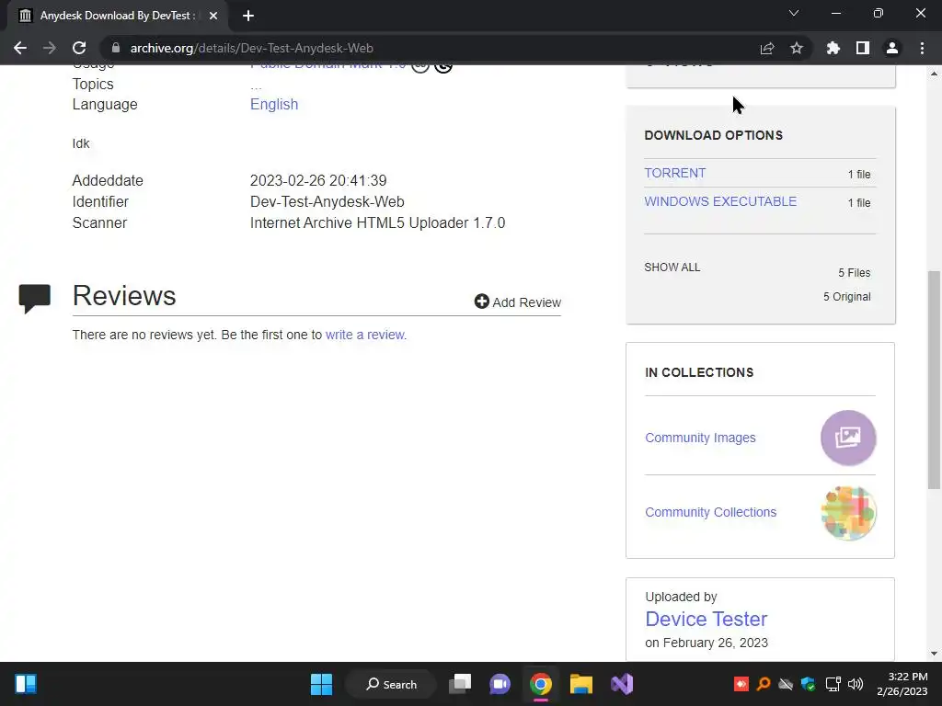Open the volume speaker tray icon
942x706 pixels.
tap(856, 684)
